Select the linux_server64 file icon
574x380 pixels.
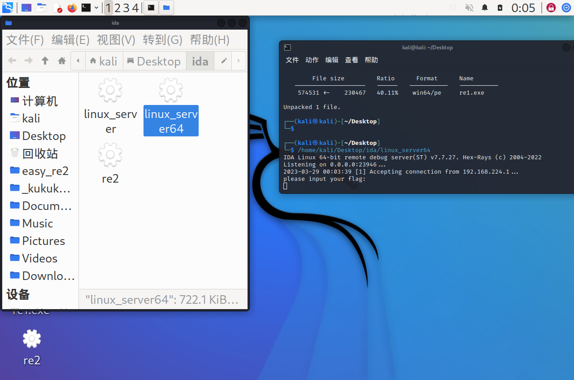pos(171,91)
